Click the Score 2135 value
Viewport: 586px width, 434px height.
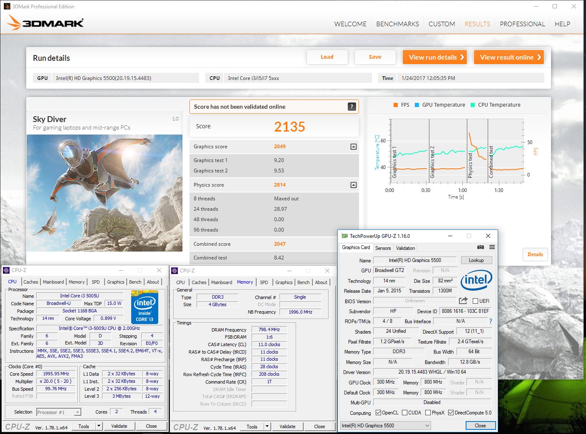click(x=289, y=127)
